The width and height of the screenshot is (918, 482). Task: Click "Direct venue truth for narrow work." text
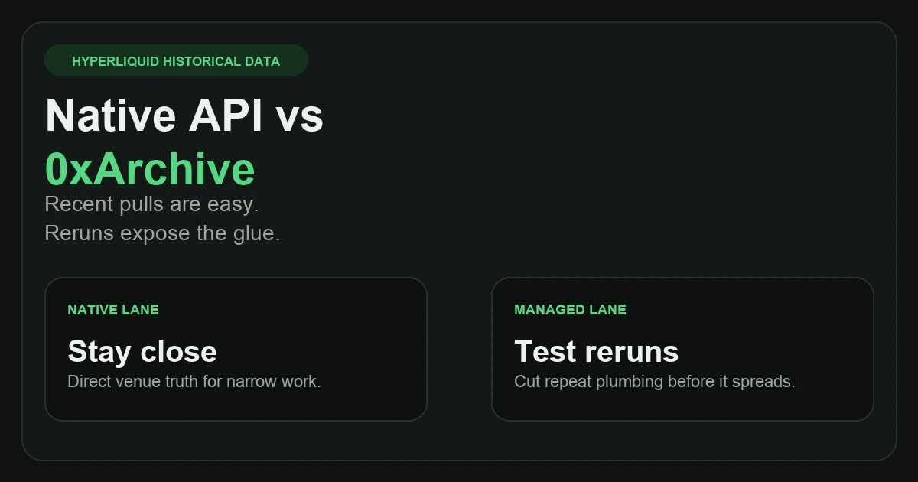point(194,381)
